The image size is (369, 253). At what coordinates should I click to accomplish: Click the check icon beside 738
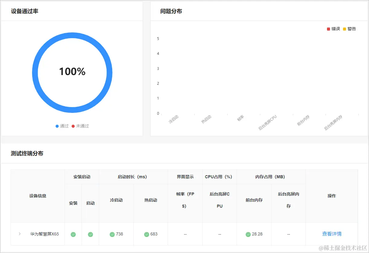pyautogui.click(x=112, y=234)
